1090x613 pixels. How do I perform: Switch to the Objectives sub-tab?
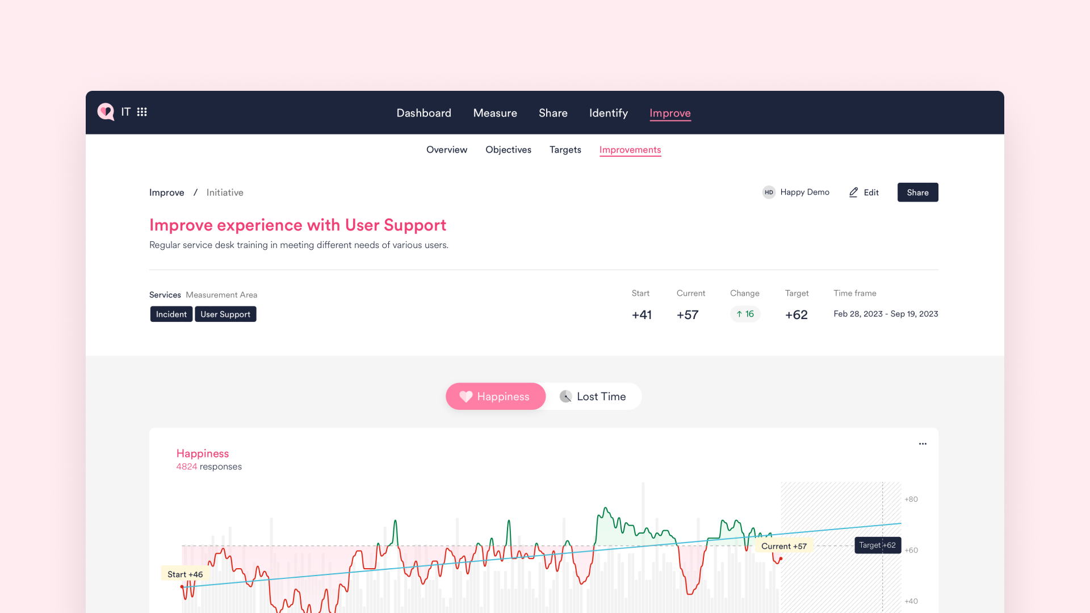tap(508, 150)
